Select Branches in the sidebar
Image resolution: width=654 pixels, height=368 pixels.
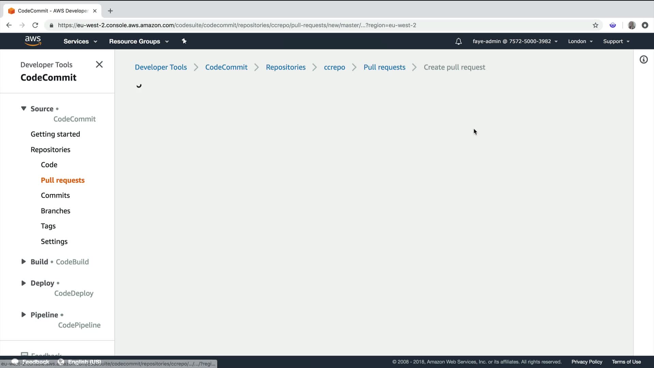point(56,211)
